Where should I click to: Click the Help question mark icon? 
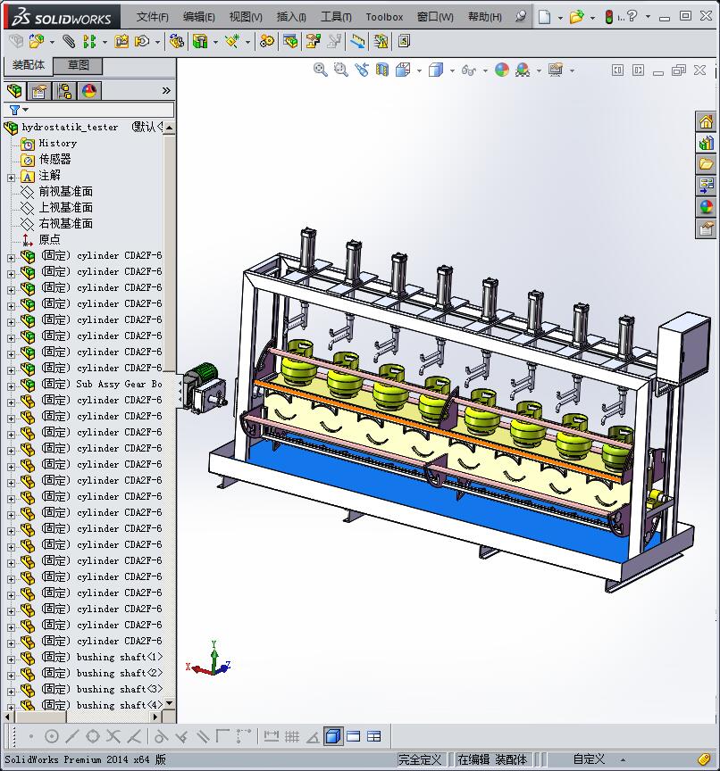point(632,16)
